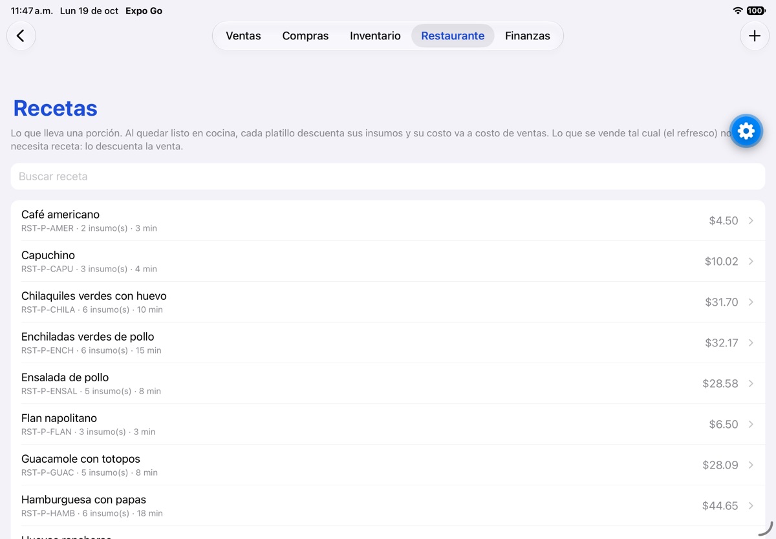Tap the $6.50 cost value

(724, 424)
